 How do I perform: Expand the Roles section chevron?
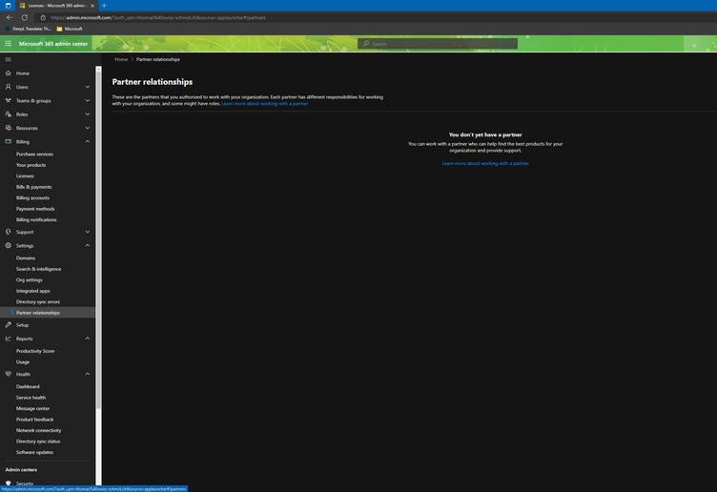(x=88, y=114)
